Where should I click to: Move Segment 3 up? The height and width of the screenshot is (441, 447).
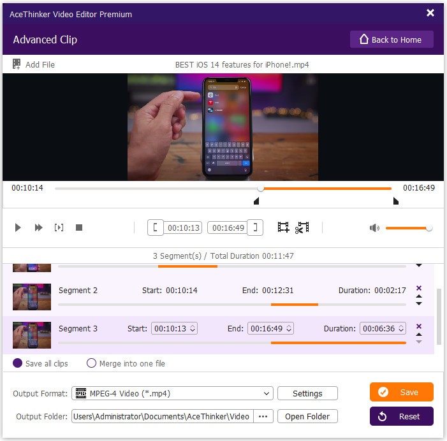(x=419, y=335)
